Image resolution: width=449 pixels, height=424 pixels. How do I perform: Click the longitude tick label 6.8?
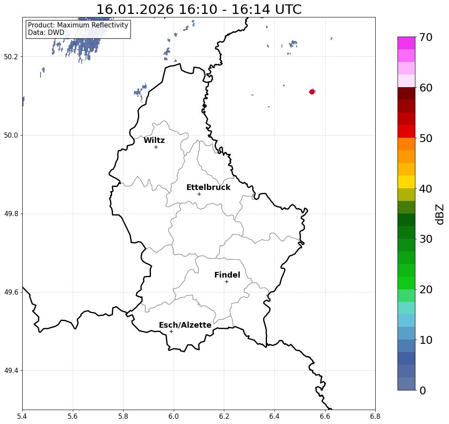(x=375, y=416)
